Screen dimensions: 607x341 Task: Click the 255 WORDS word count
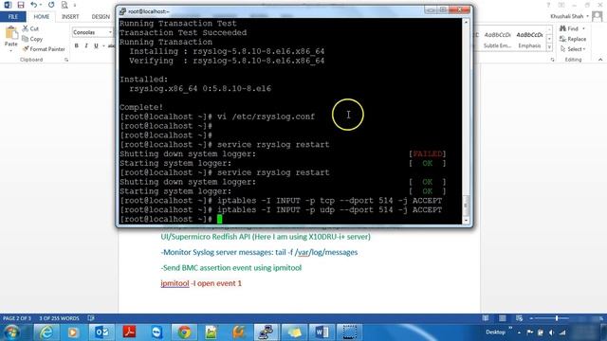[x=59, y=318]
